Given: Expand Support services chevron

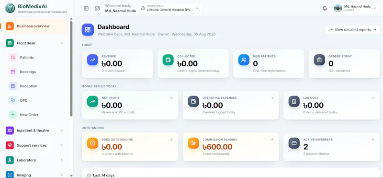Looking at the screenshot, I should tap(62, 145).
